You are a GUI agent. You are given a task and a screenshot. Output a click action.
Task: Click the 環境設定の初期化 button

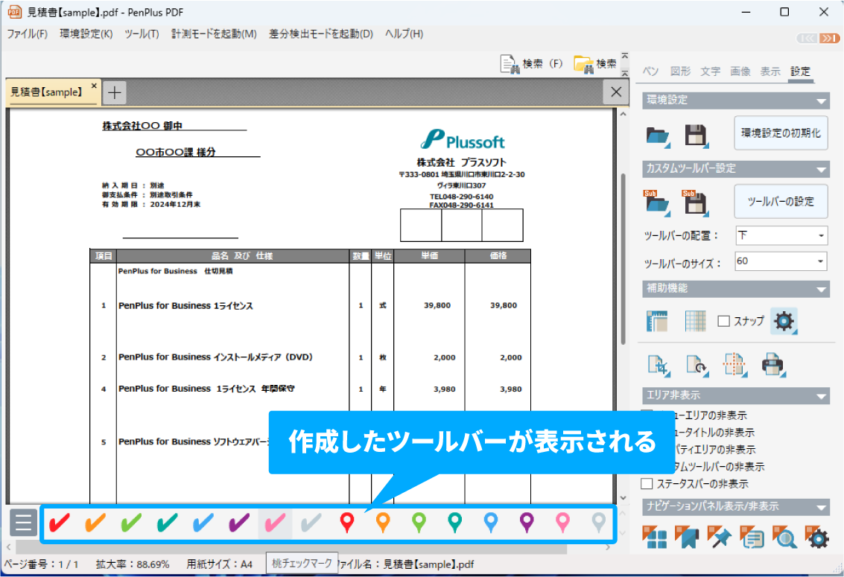(781, 133)
